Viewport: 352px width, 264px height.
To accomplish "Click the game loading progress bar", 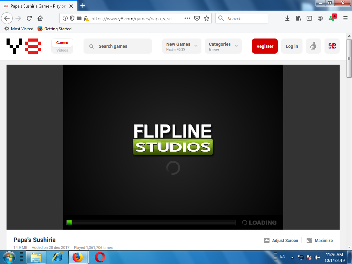I will (151, 222).
